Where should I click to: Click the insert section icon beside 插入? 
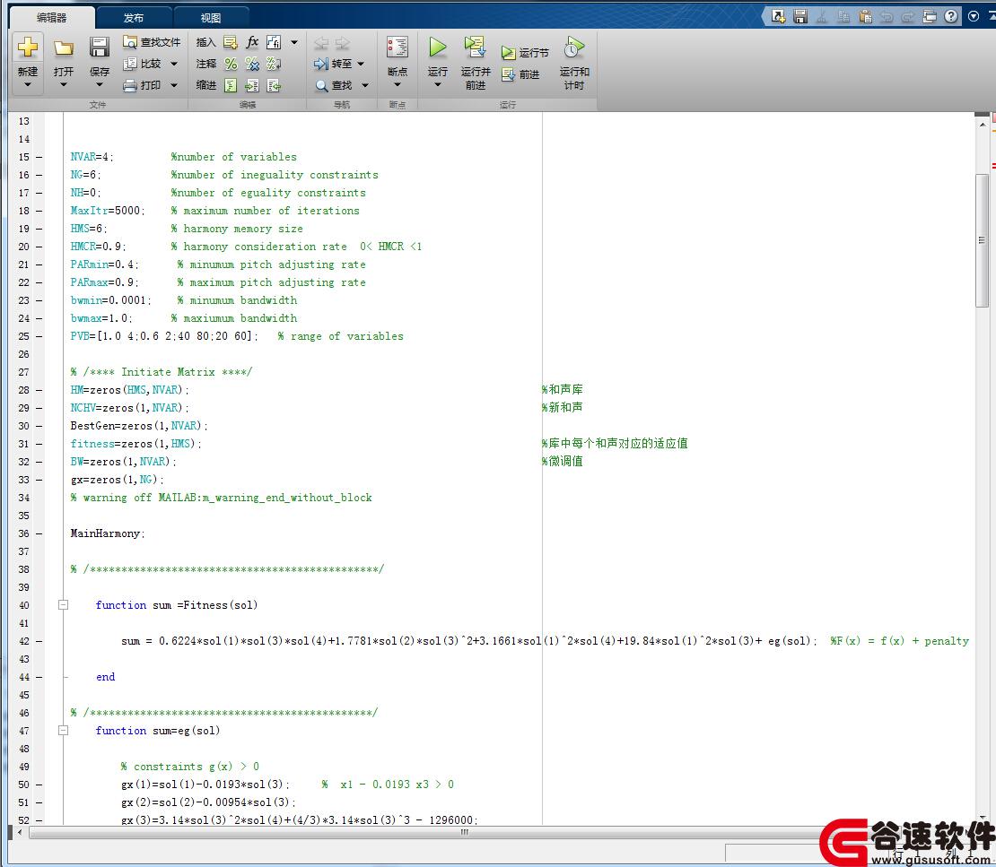(x=231, y=42)
